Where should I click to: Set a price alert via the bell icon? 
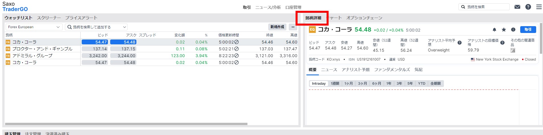click(x=494, y=30)
